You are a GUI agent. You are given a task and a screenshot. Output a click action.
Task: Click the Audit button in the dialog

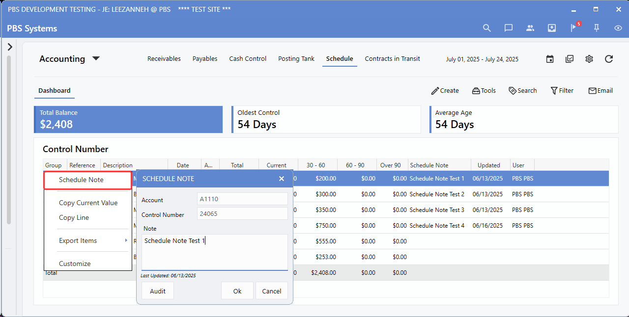point(158,291)
